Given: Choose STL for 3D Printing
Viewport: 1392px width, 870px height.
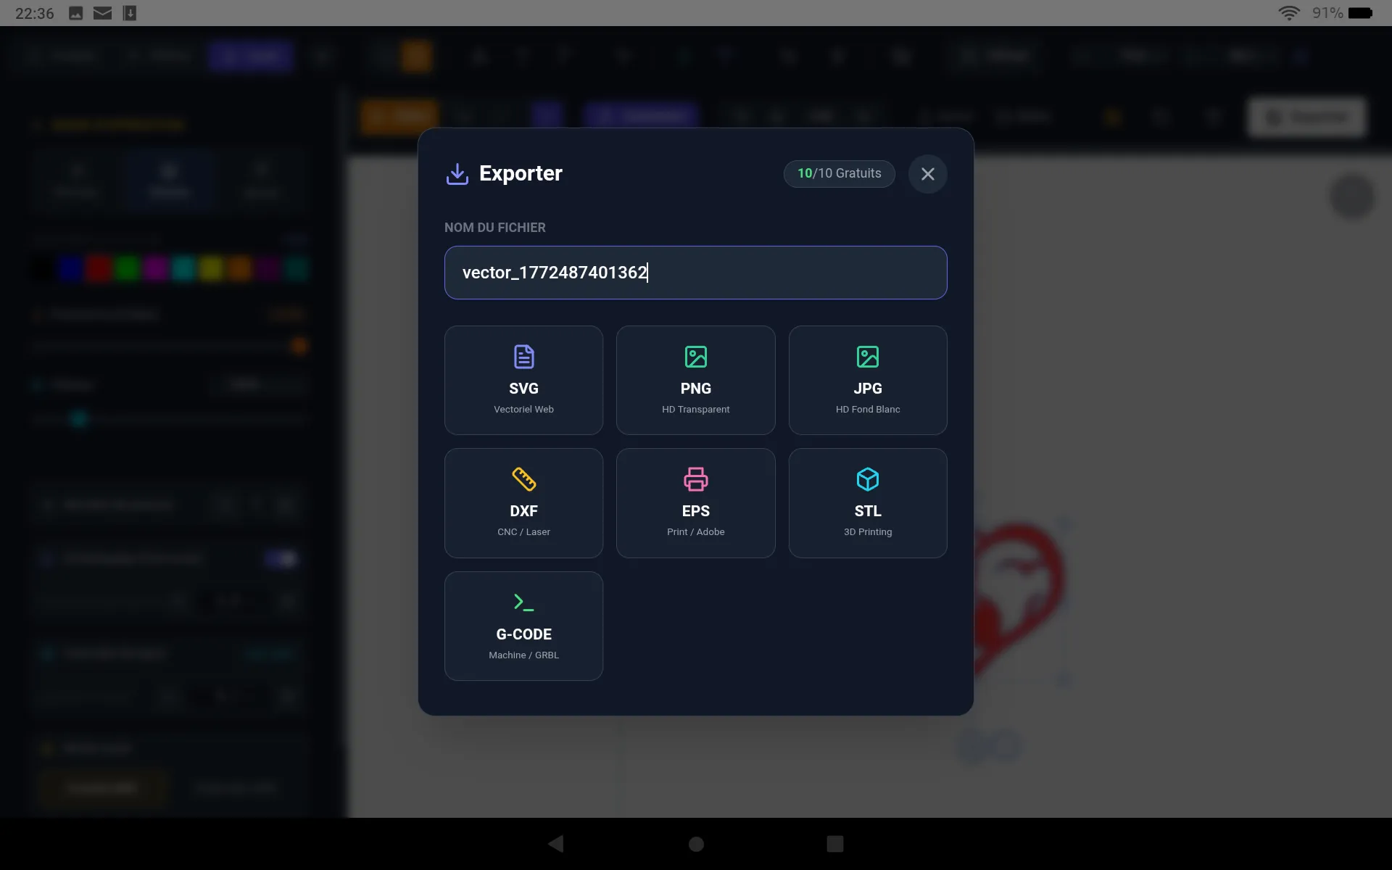Looking at the screenshot, I should [x=867, y=502].
